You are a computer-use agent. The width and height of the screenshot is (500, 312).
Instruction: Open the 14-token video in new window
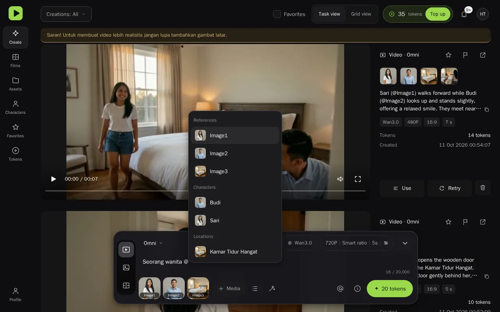click(x=483, y=55)
